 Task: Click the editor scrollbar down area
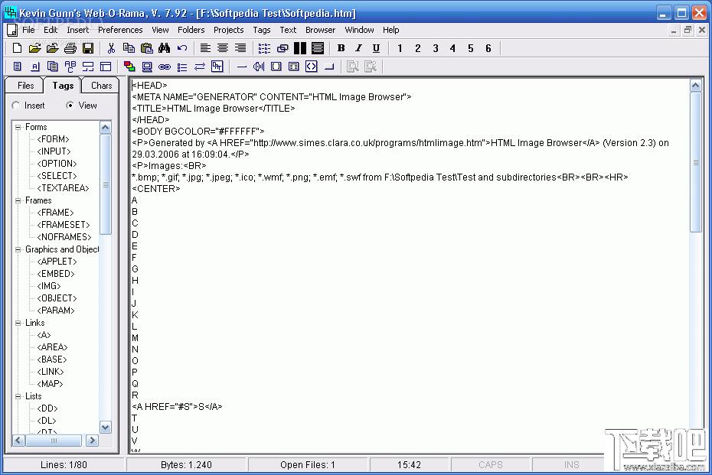click(x=696, y=340)
